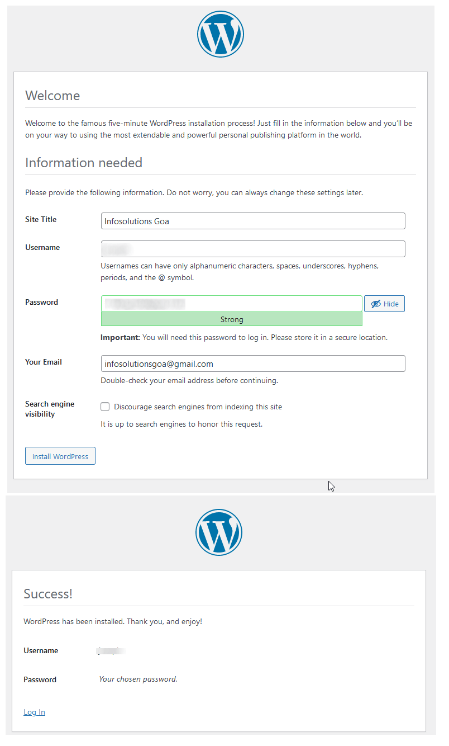Click into the Username text field

pos(253,249)
